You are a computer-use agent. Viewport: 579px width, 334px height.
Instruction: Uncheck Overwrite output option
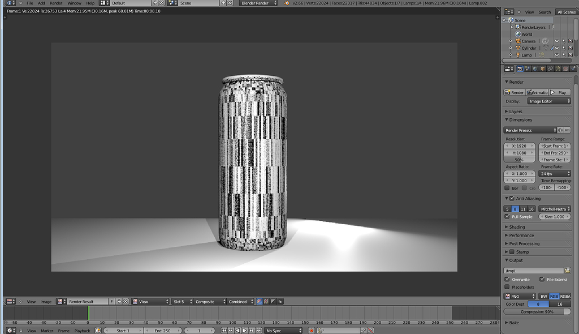pos(507,279)
